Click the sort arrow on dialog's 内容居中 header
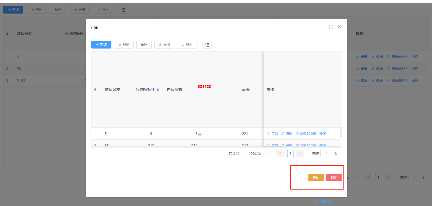This screenshot has height=206, width=432. 158,90
